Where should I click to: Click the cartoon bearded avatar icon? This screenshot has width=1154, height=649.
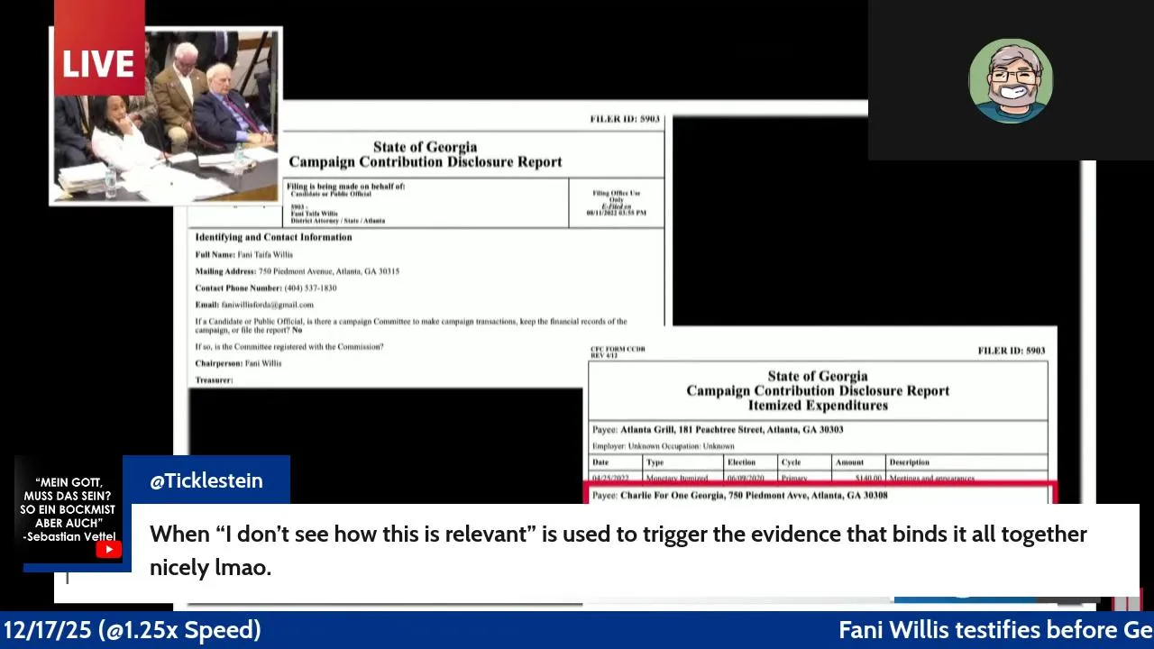point(1011,81)
